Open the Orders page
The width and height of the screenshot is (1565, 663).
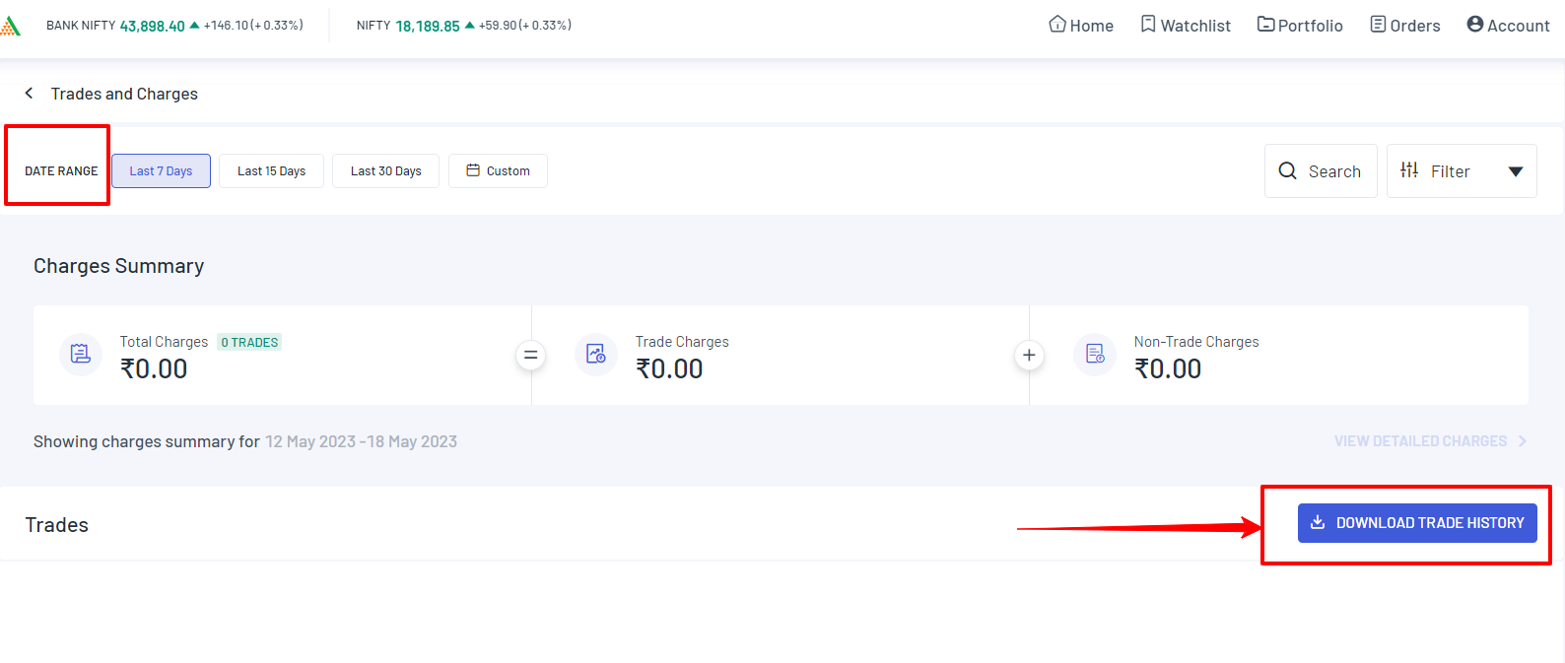[x=1405, y=26]
